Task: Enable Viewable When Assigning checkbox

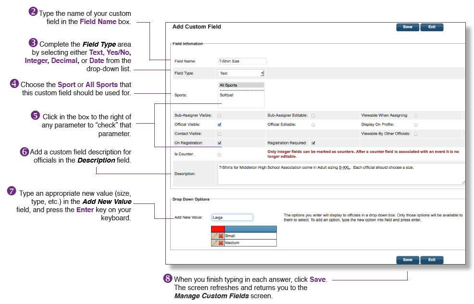Action: click(416, 115)
